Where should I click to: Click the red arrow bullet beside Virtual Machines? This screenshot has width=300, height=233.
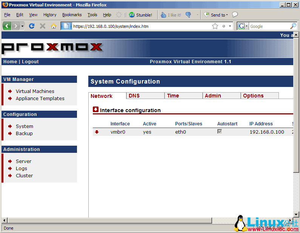[10, 91]
